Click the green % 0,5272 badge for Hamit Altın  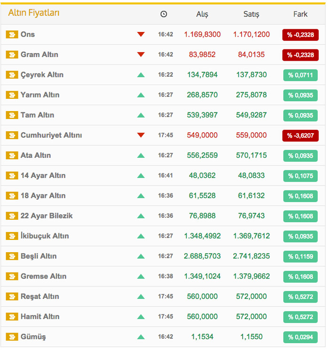(x=300, y=317)
